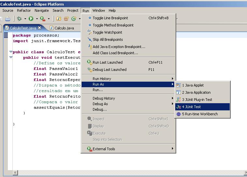Open the Source menu

8,10
